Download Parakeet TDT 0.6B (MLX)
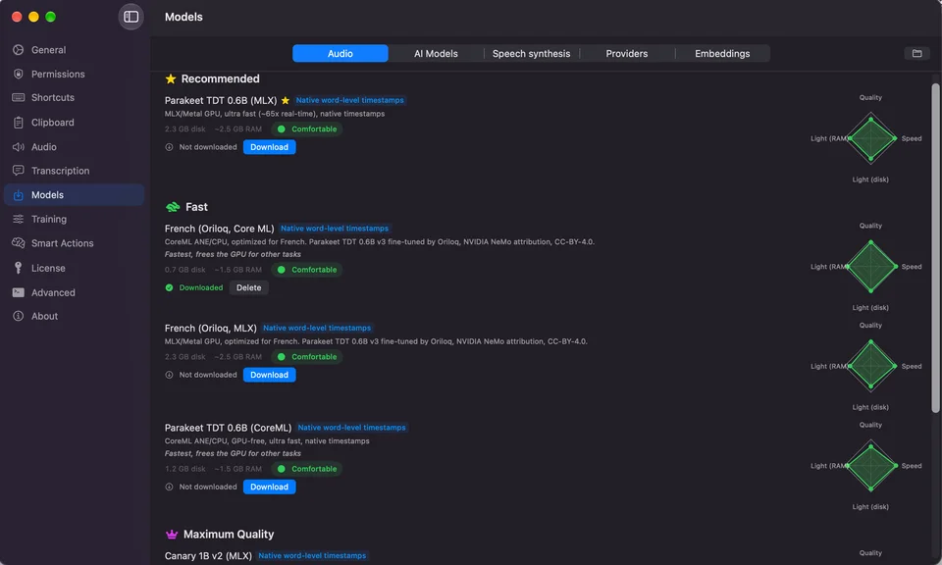 [x=269, y=147]
